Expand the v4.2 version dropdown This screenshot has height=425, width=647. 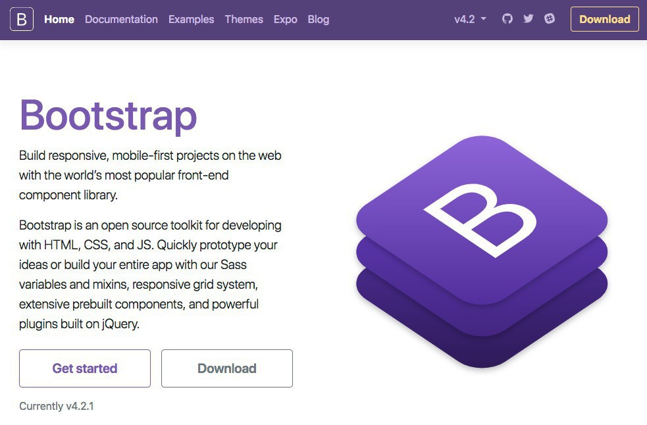pyautogui.click(x=470, y=19)
